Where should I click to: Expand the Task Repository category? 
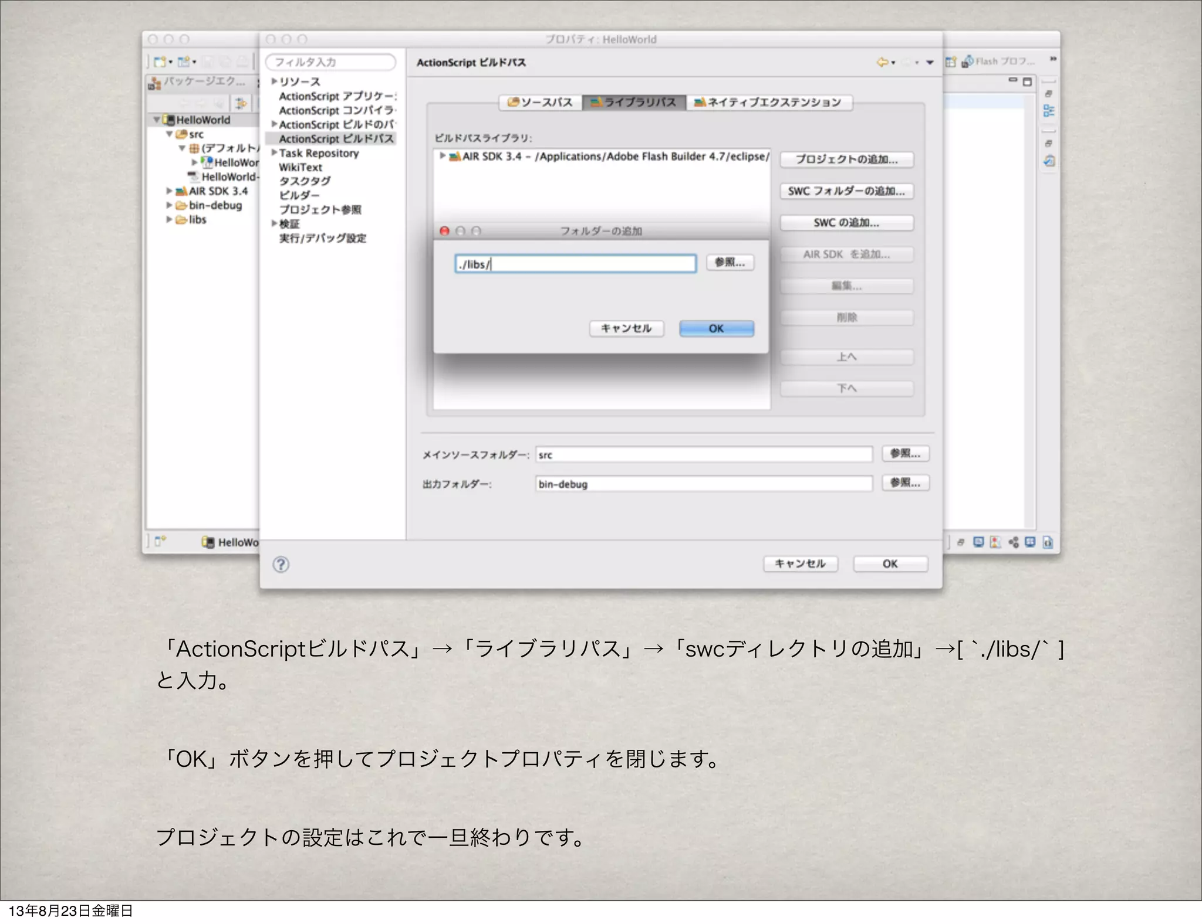(274, 152)
